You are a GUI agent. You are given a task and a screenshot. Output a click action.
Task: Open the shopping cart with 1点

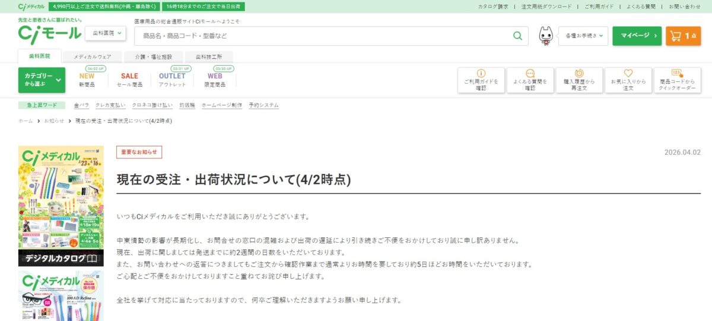pos(683,36)
